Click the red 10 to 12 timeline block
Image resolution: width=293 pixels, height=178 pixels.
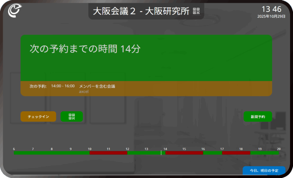[108, 153]
